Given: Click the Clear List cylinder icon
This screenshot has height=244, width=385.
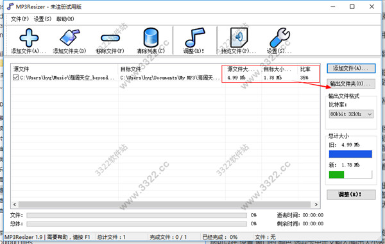Looking at the screenshot, I should 151,38.
